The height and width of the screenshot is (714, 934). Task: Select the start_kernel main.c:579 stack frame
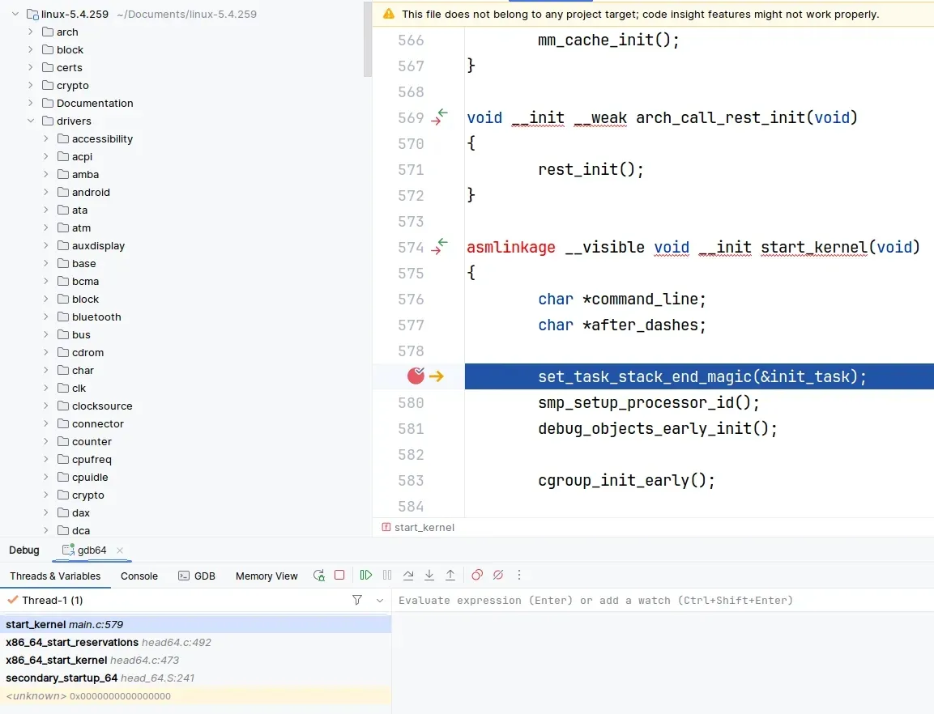point(195,624)
